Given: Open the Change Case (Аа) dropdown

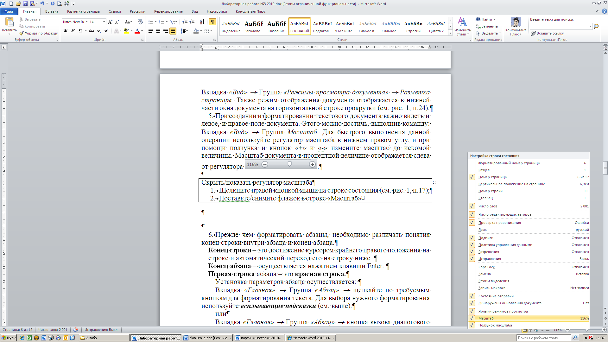Looking at the screenshot, I should pyautogui.click(x=128, y=22).
